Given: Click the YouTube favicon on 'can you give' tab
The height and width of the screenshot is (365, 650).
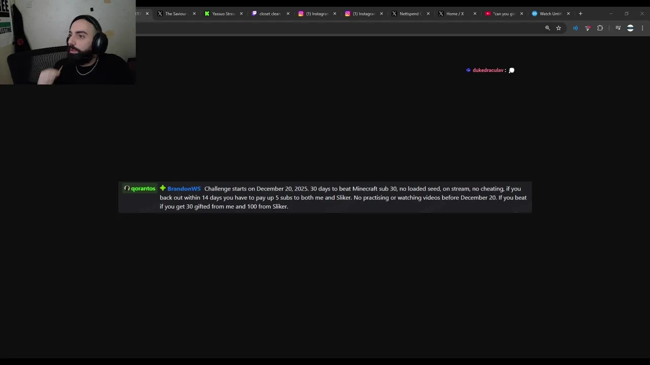Looking at the screenshot, I should [x=488, y=14].
